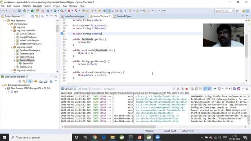Open File Explorer from the taskbar
251x141 pixels.
113,137
